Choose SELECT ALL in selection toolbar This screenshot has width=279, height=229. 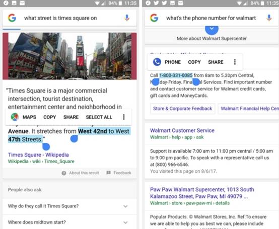point(99,117)
